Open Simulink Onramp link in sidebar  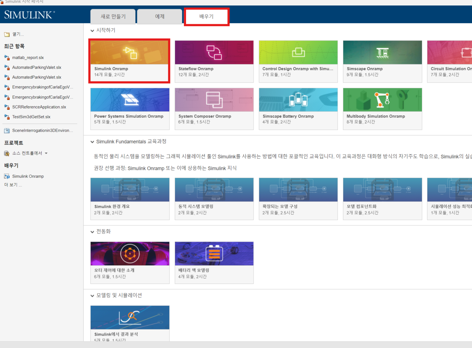(x=28, y=176)
